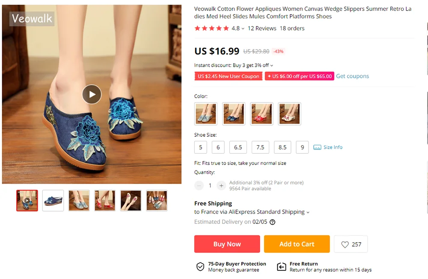The image size is (428, 279).
Task: Click the Buyer Protection shield icon
Action: [x=200, y=267]
